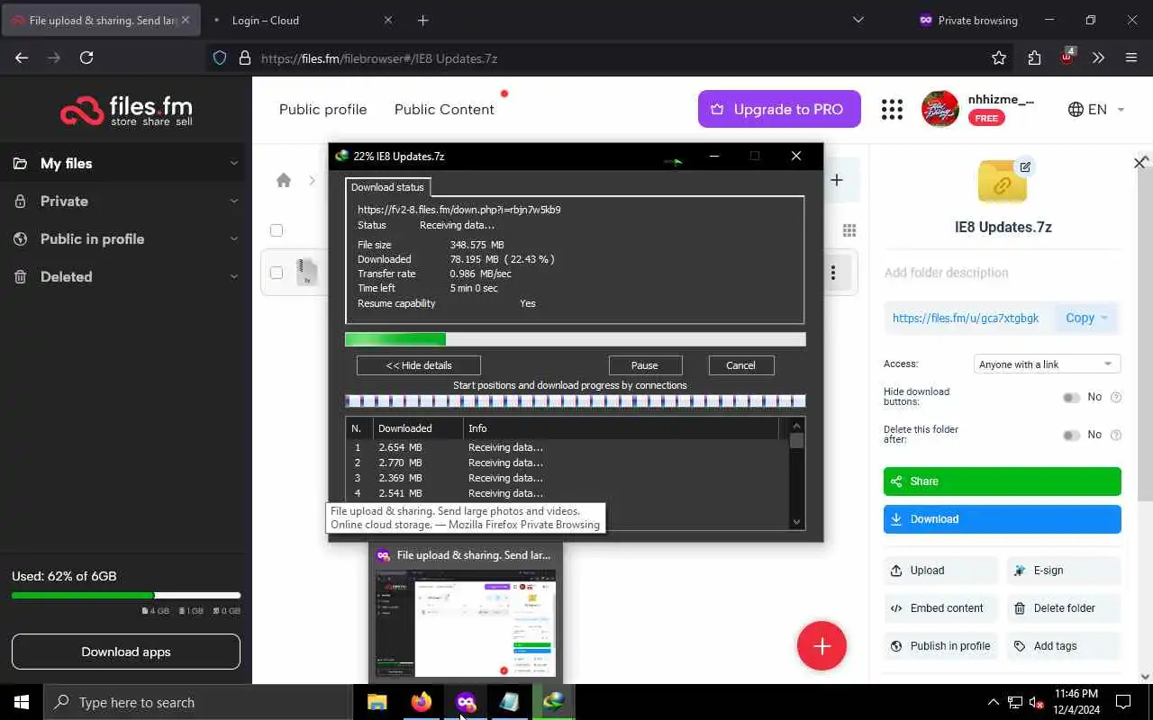
Task: Click the IDM download progress bar
Action: pyautogui.click(x=576, y=339)
